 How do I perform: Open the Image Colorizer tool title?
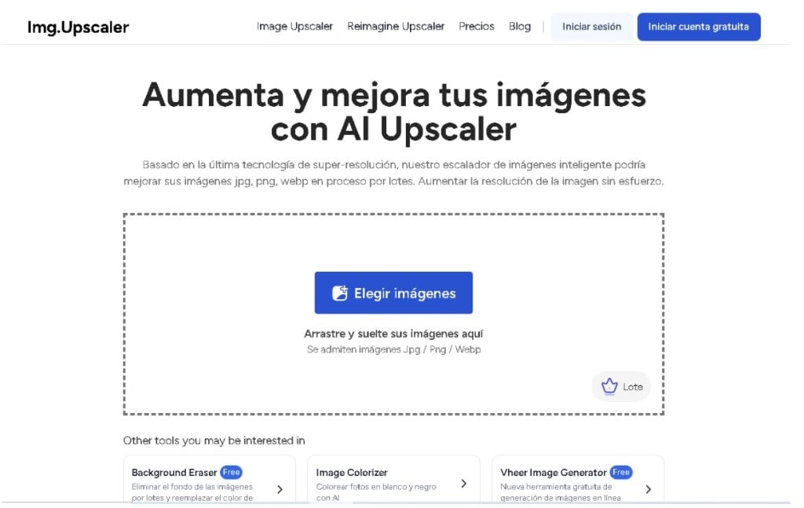pos(352,473)
